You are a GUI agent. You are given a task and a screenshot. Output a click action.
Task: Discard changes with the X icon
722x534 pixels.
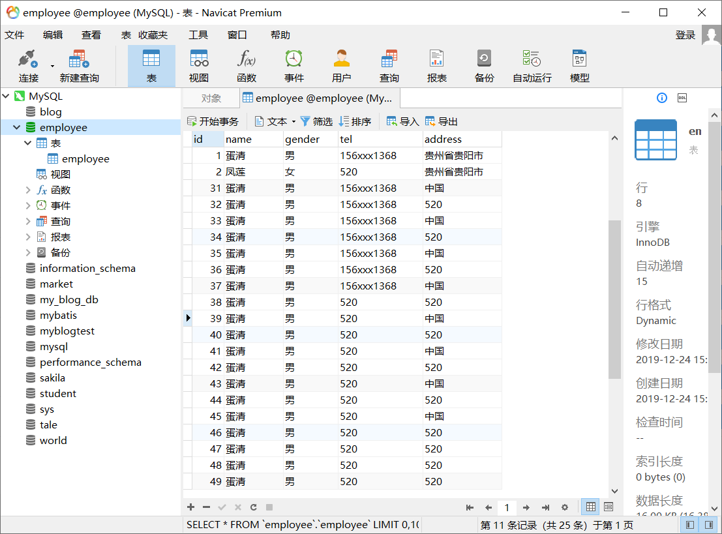pyautogui.click(x=238, y=507)
